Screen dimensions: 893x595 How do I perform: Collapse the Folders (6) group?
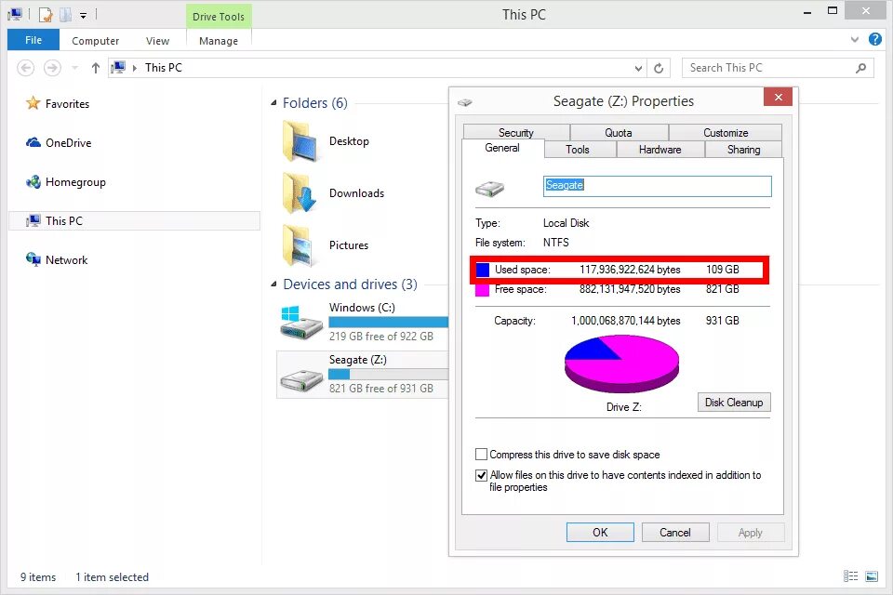(273, 103)
